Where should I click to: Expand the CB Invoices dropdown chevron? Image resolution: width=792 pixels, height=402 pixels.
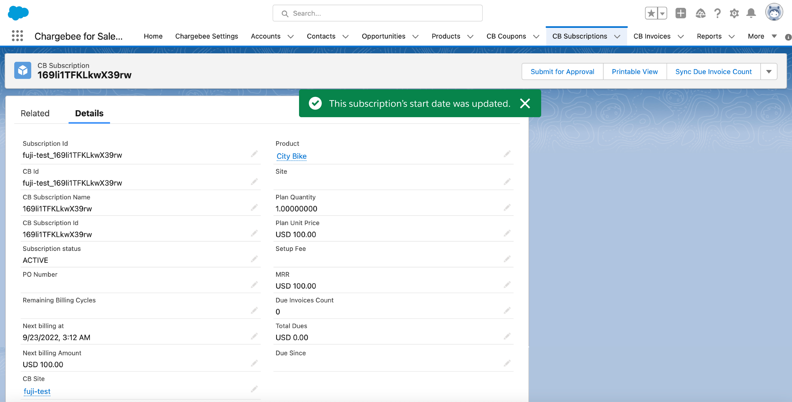point(681,37)
